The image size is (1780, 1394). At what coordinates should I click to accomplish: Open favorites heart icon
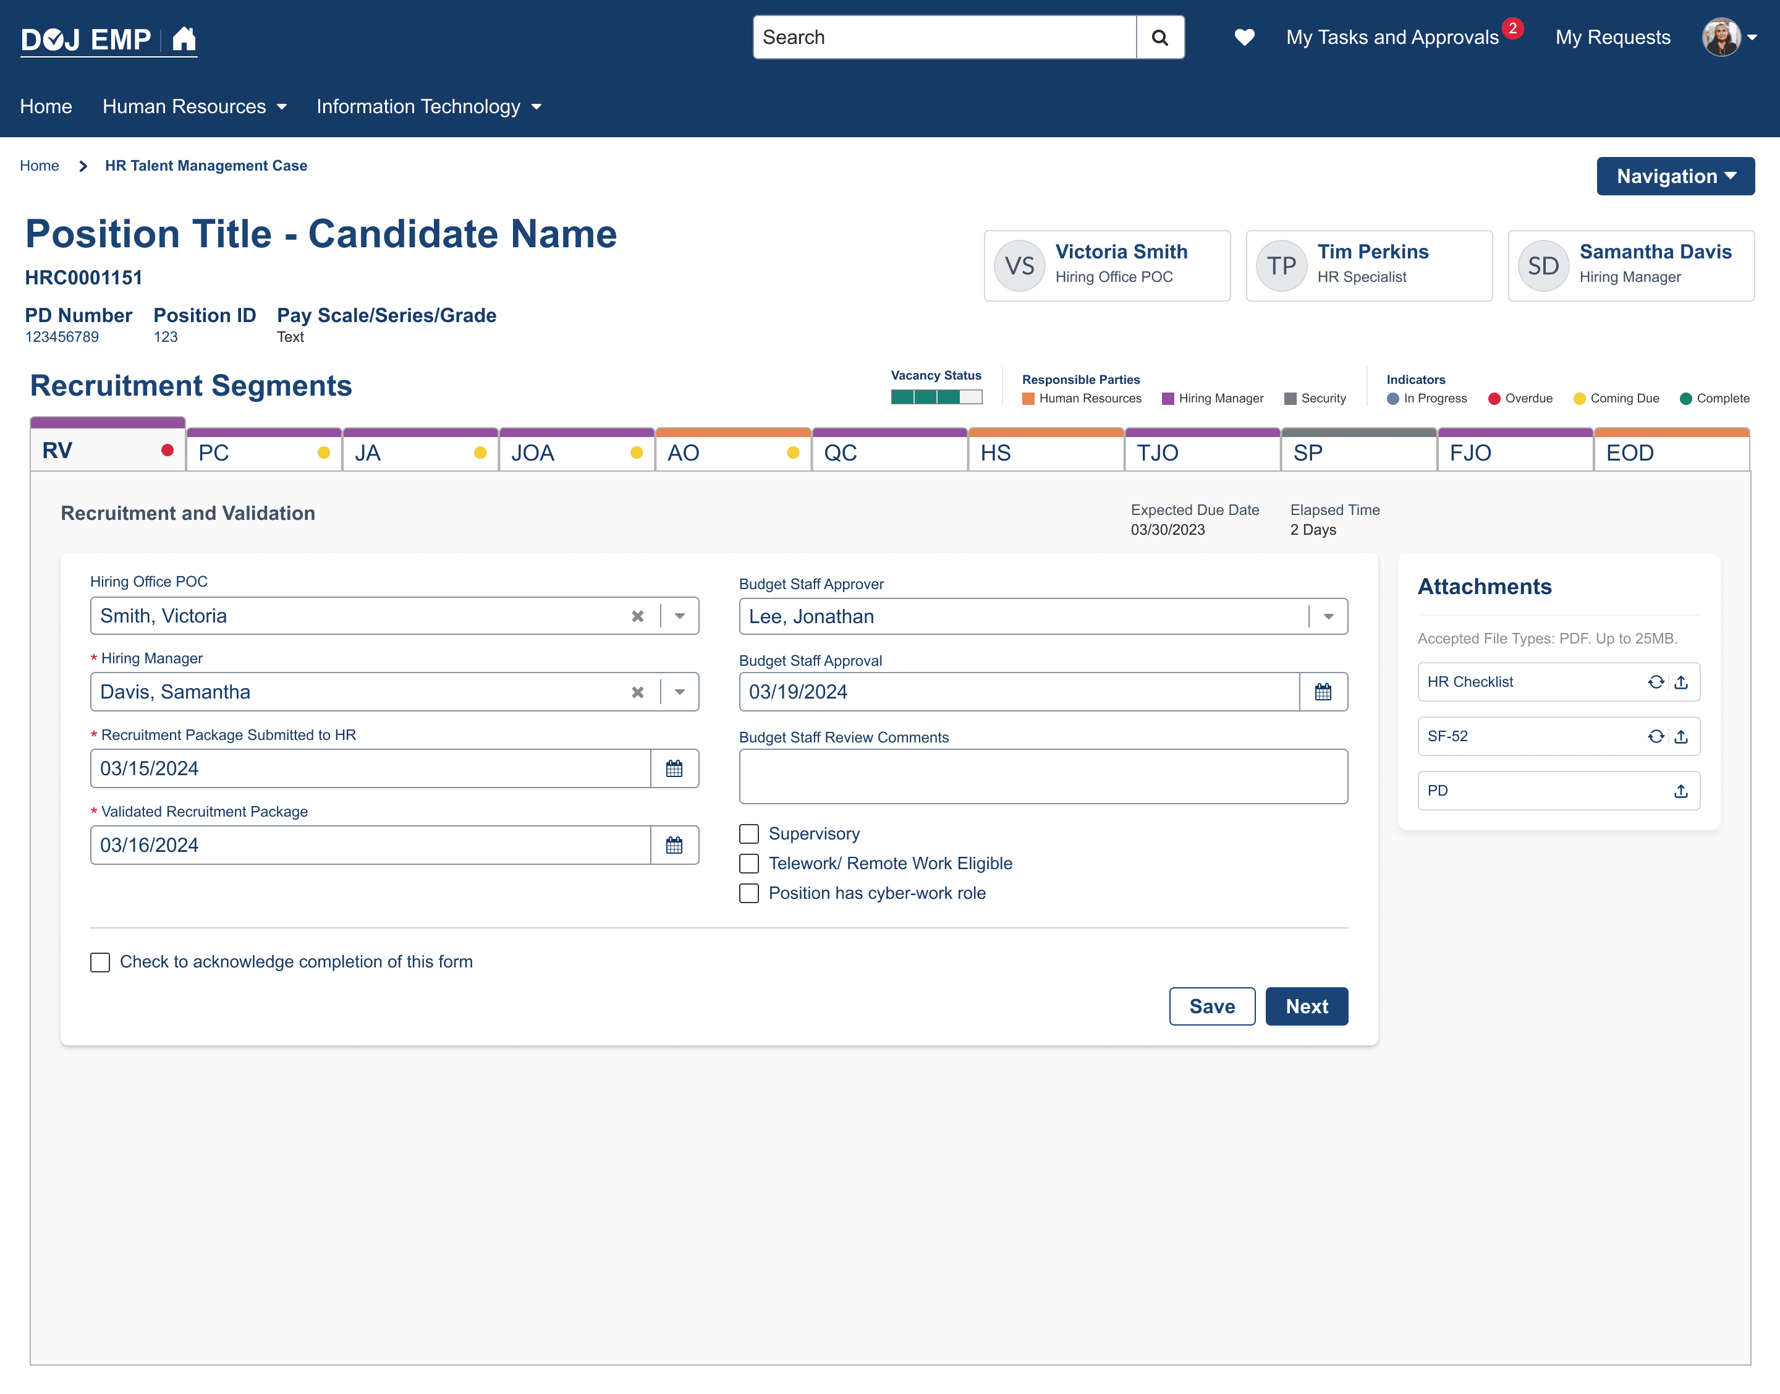coord(1244,38)
